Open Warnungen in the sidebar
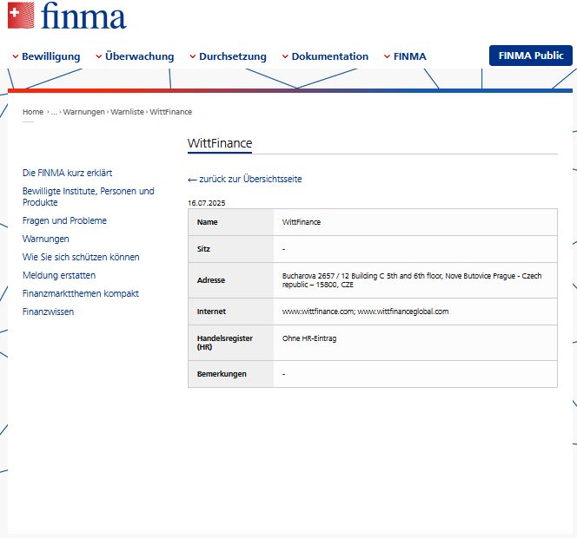This screenshot has width=577, height=538. click(x=46, y=239)
